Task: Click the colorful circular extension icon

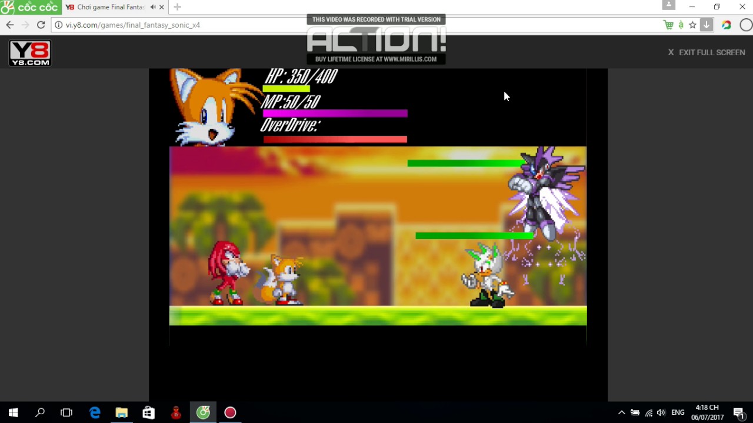Action: point(727,25)
